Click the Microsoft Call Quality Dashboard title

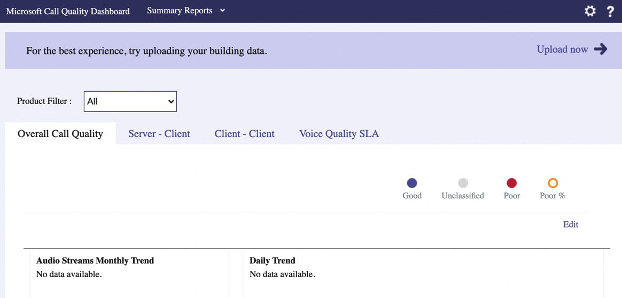point(68,11)
